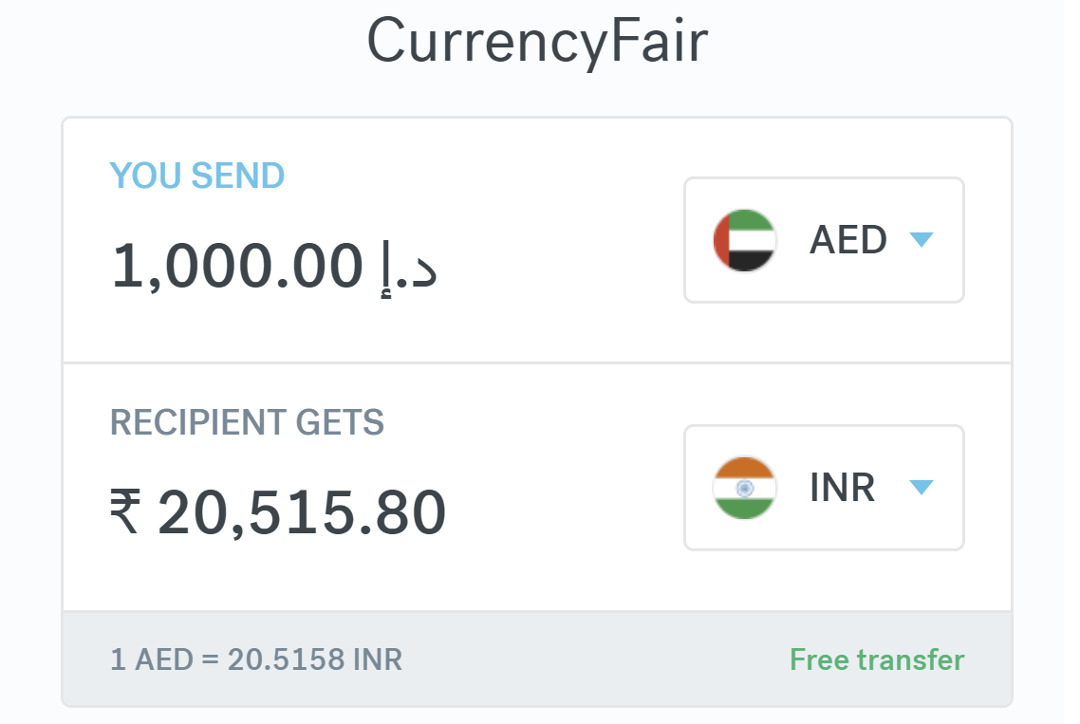The height and width of the screenshot is (724, 1080).
Task: Click the CurrencyFair logo title
Action: 539,39
